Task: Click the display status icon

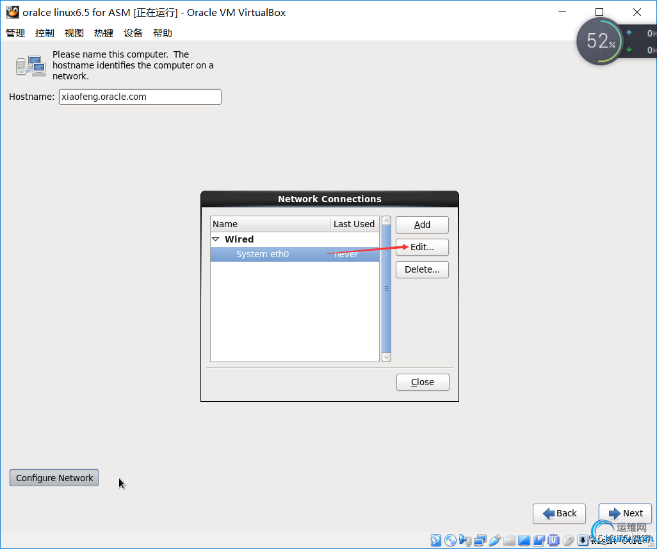Action: click(x=524, y=540)
